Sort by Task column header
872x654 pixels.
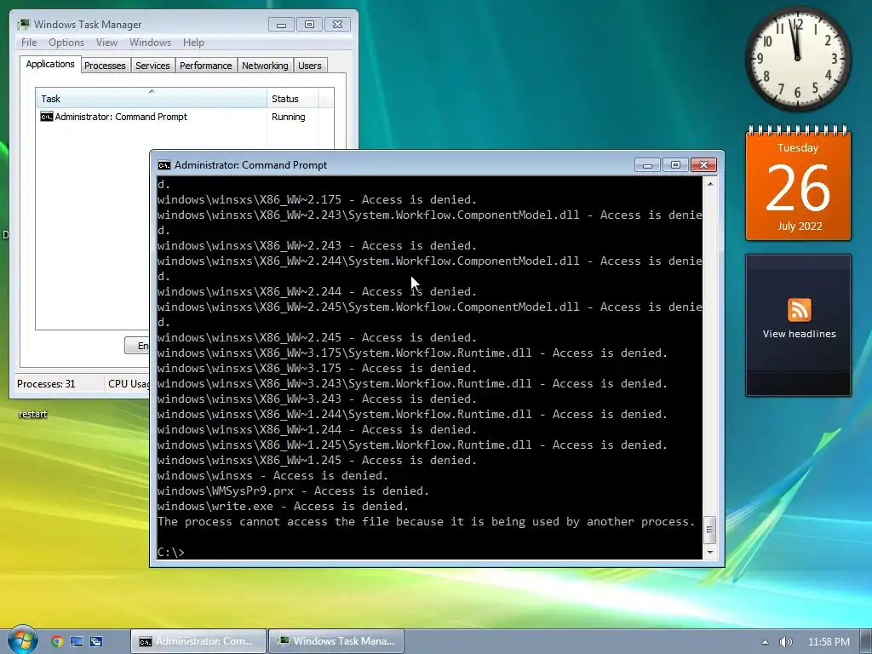click(x=152, y=99)
